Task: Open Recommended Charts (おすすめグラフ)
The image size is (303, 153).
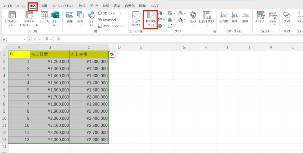Action: [150, 19]
